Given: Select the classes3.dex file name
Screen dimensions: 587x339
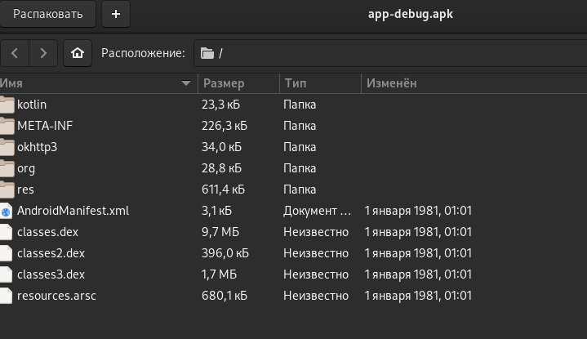Looking at the screenshot, I should [x=51, y=274].
